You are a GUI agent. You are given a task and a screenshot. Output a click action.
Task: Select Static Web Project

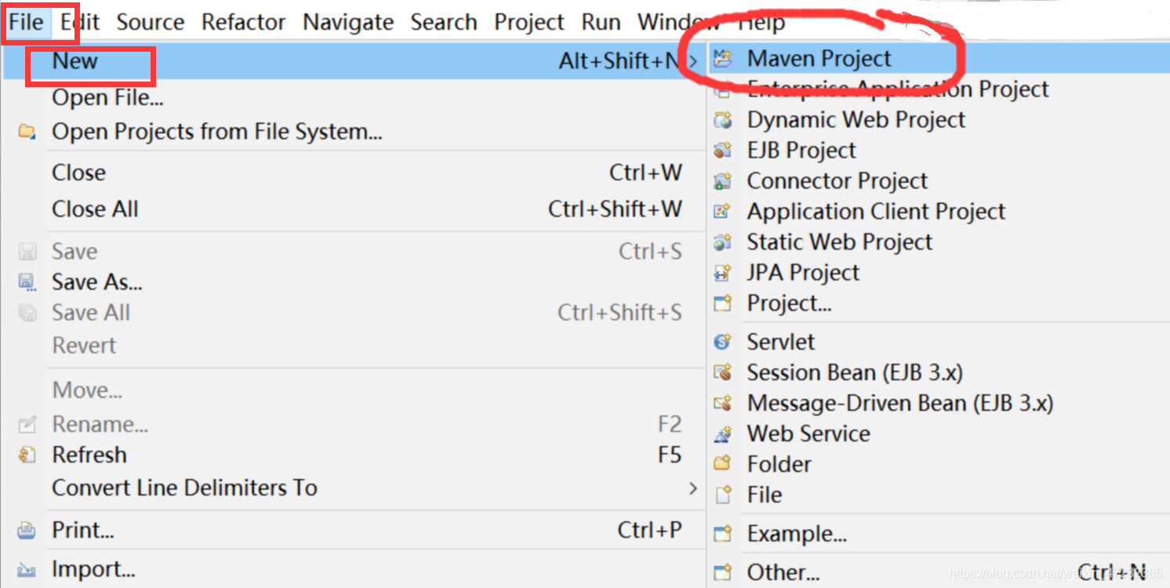840,242
